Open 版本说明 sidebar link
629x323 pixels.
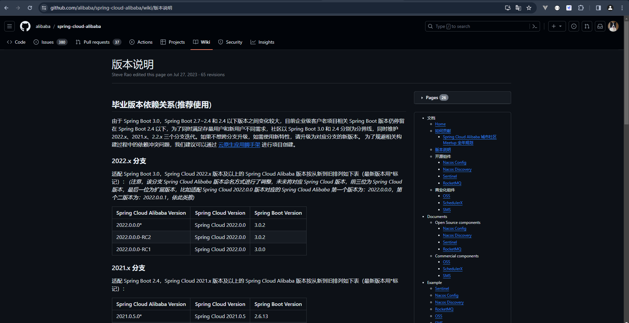point(443,150)
